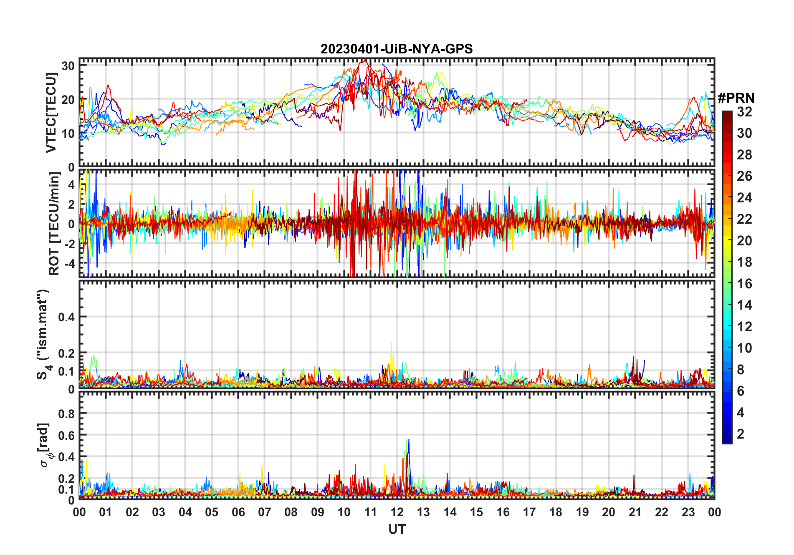Select colorbar tick label 2

741,434
